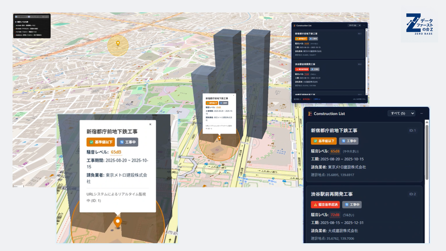Click the speaker icon beside 騒音レベル凡例

(16, 22)
